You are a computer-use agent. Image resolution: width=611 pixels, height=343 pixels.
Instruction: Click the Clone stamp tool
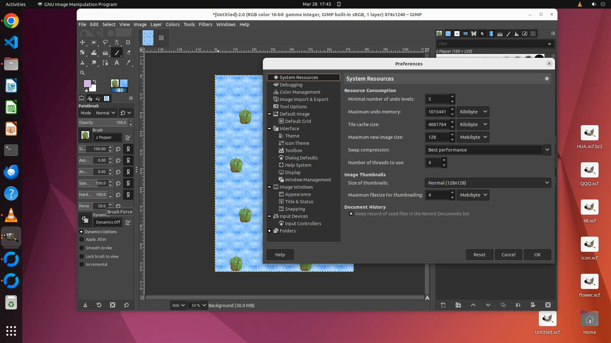pos(82,63)
